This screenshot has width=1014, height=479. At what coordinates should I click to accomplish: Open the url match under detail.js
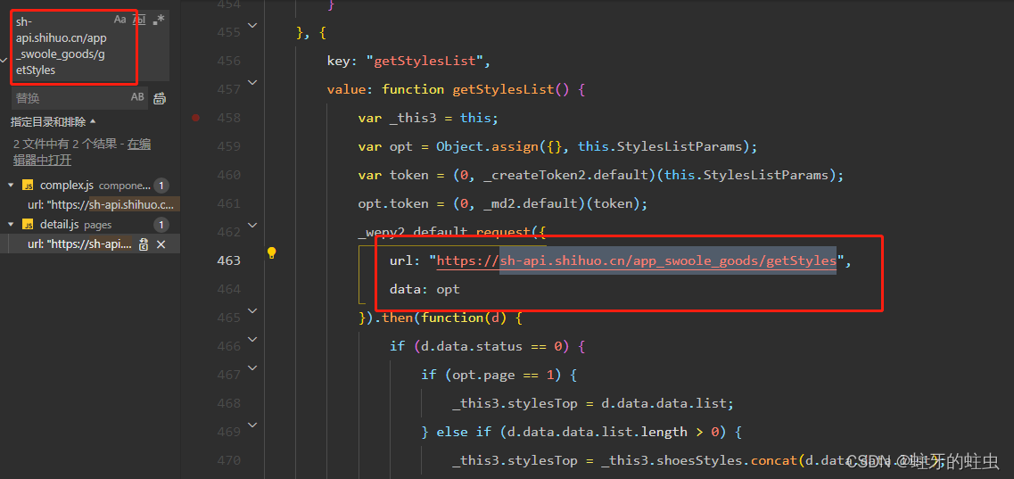[x=79, y=244]
